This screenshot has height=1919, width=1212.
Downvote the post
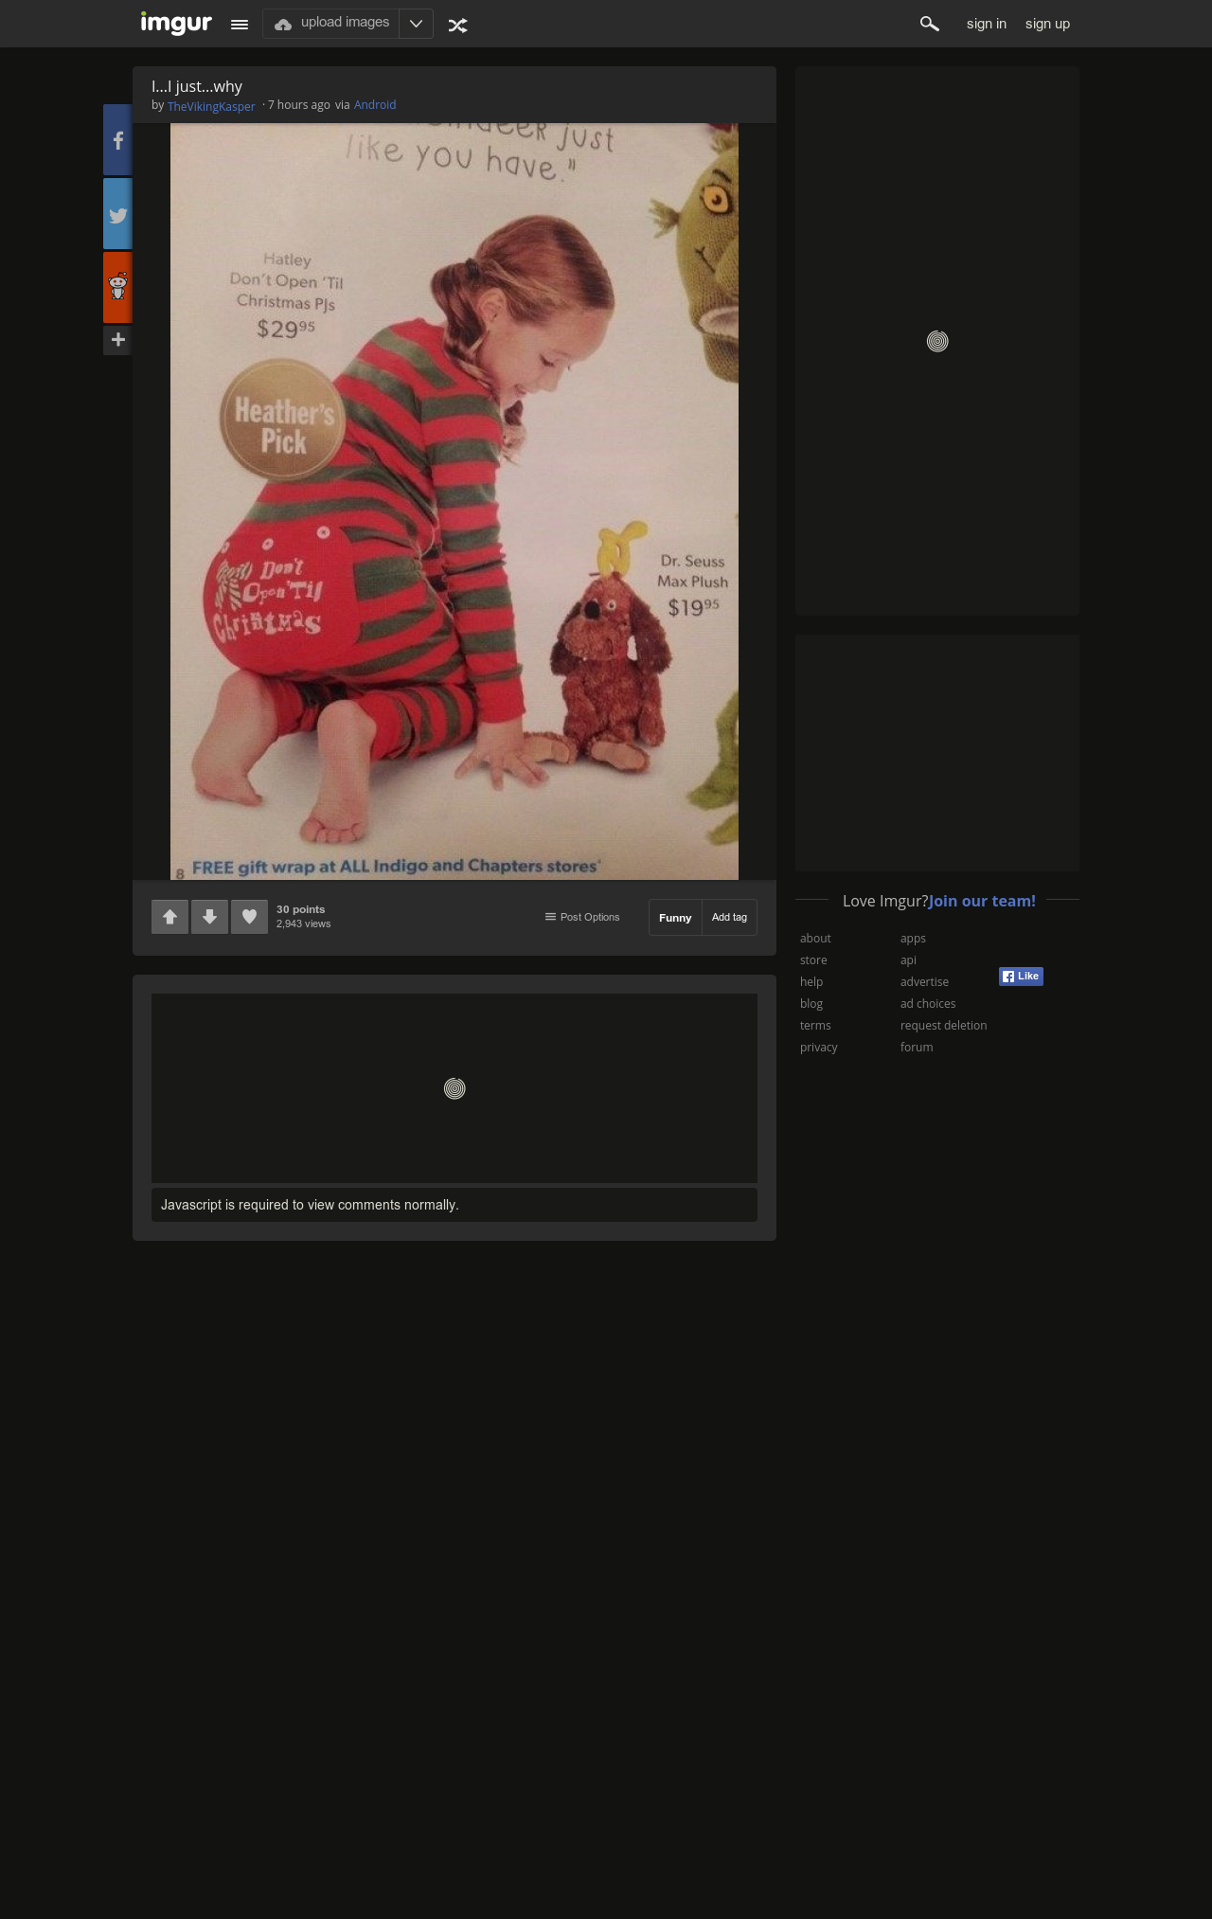(210, 917)
